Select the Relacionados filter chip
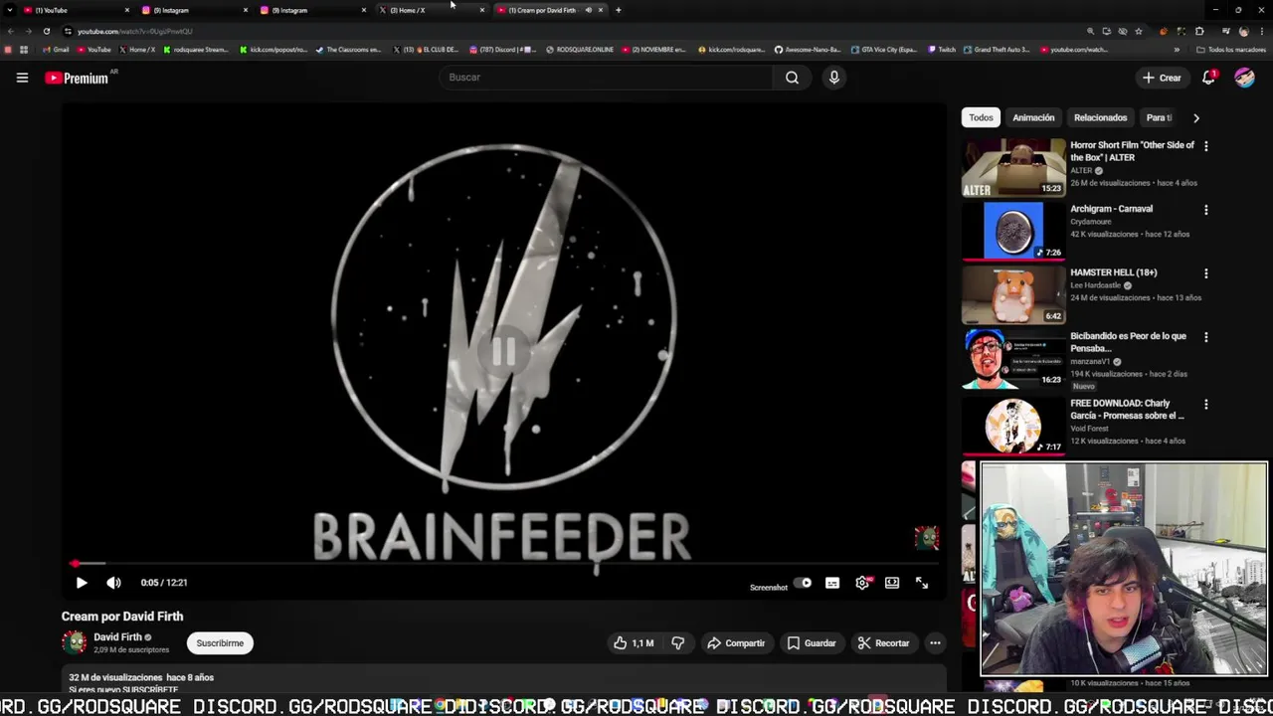The image size is (1273, 716). click(1100, 117)
